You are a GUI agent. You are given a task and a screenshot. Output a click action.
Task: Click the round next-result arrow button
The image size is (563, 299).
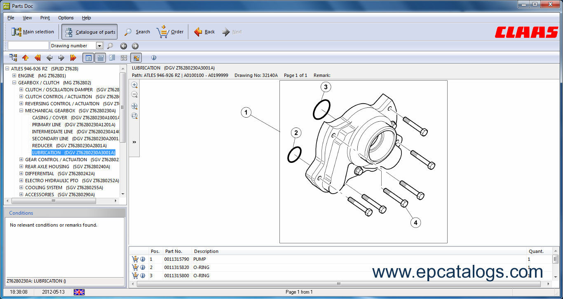click(x=135, y=46)
